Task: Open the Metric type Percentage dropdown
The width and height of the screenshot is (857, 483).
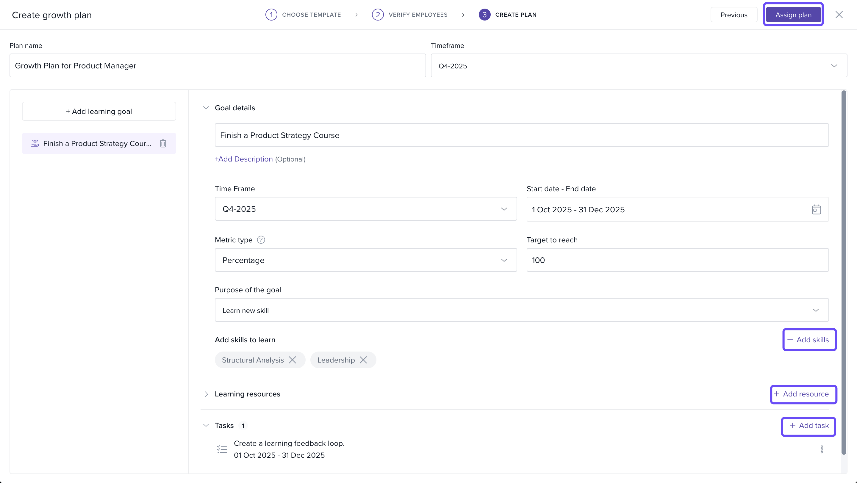Action: point(365,260)
